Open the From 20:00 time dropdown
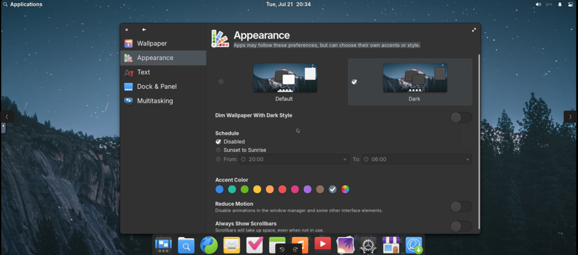The image size is (578, 255). coord(294,159)
